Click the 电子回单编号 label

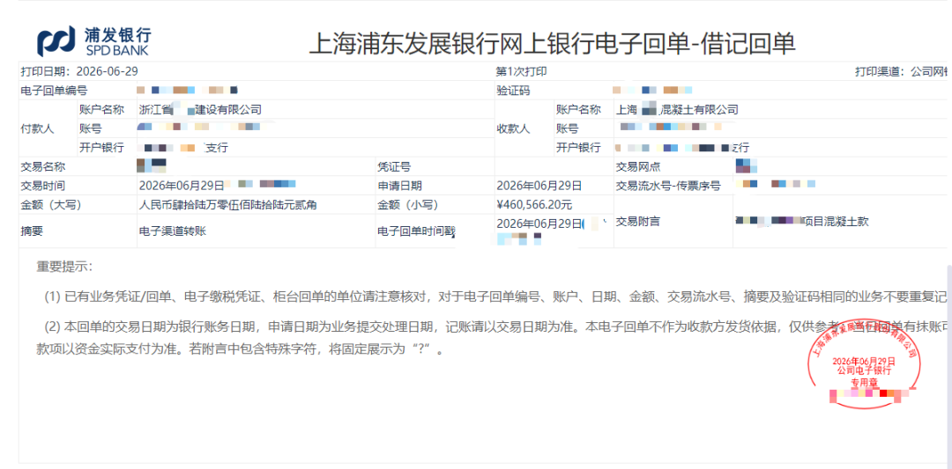[55, 91]
